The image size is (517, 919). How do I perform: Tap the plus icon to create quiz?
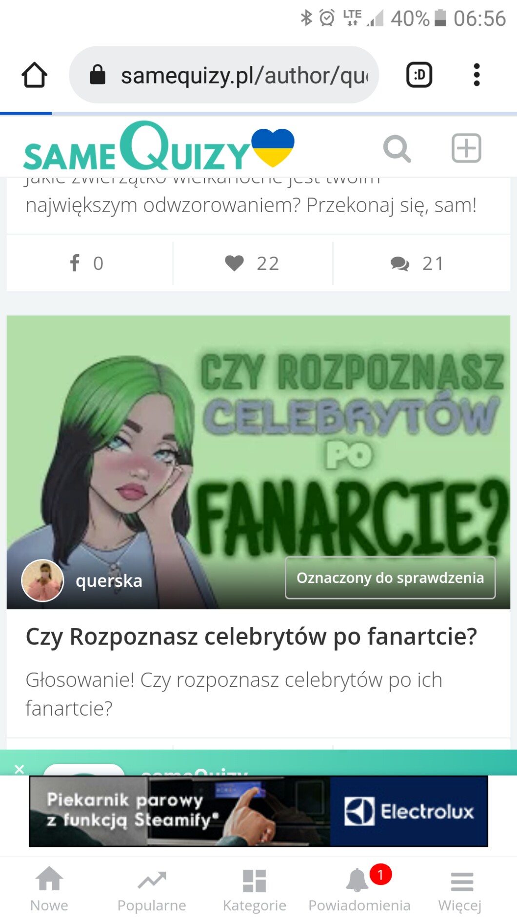click(466, 148)
